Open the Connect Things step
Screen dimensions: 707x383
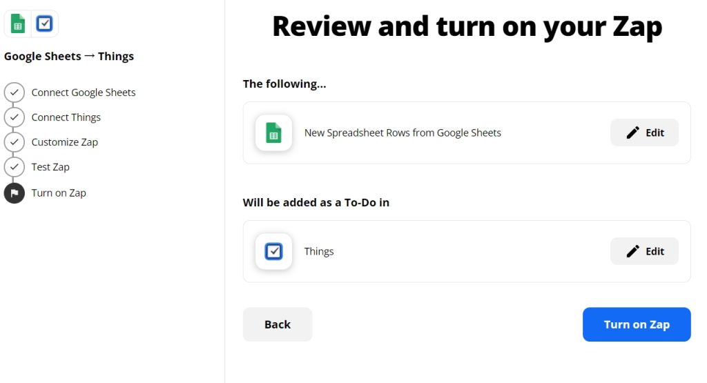tap(66, 117)
